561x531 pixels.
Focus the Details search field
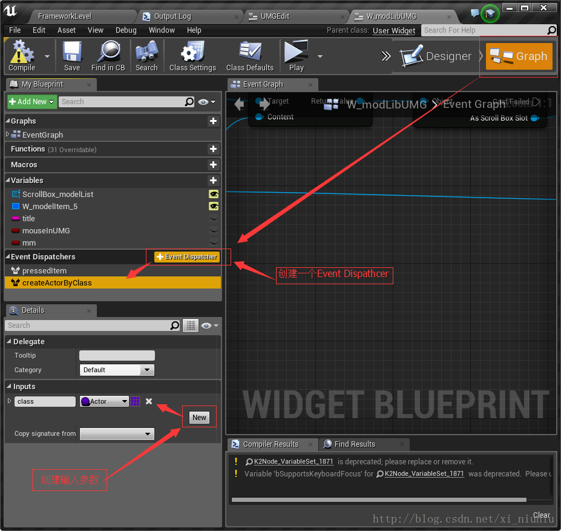(x=93, y=326)
